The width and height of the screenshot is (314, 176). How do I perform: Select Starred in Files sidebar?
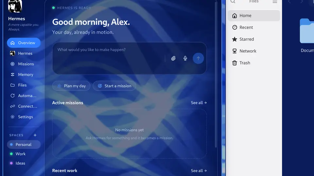coord(254,39)
